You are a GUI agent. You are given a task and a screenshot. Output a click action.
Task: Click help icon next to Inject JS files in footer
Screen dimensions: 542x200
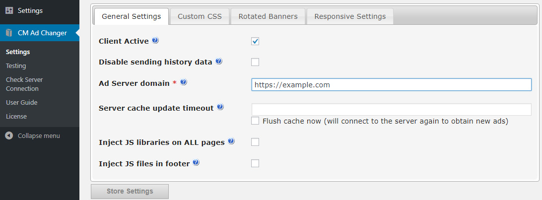point(196,162)
